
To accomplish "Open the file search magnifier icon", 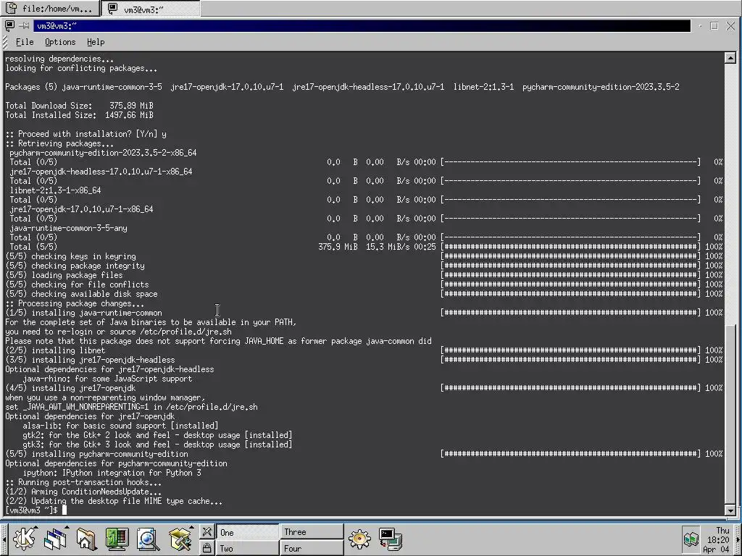I will click(148, 539).
